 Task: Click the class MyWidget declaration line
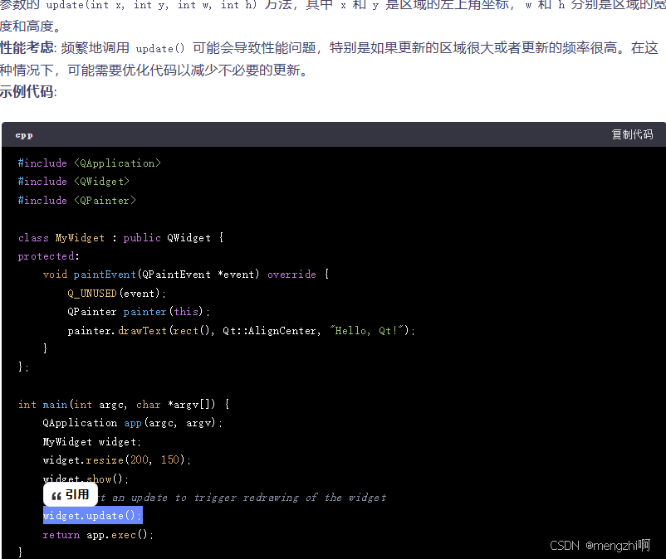click(x=120, y=237)
